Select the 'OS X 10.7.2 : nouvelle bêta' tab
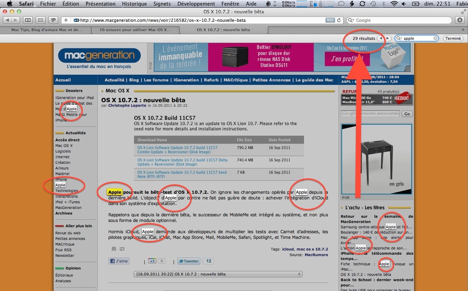 [223, 30]
